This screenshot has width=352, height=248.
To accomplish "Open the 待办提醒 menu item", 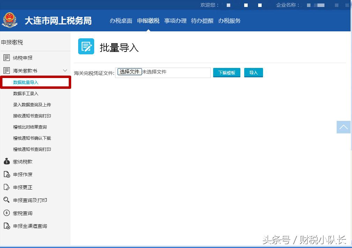I will [202, 21].
